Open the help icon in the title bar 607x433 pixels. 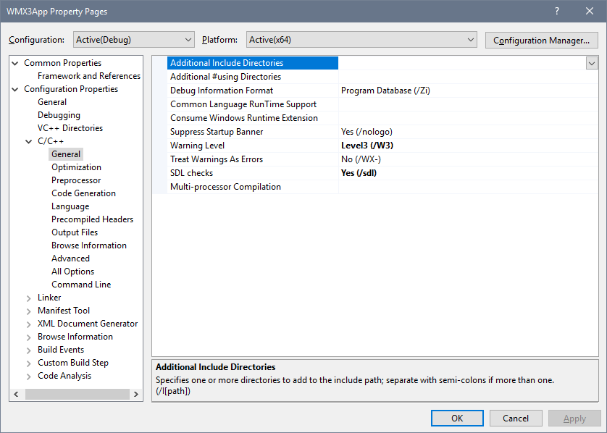coord(556,11)
